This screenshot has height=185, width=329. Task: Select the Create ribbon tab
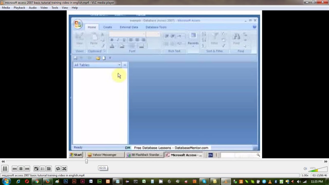point(107,27)
